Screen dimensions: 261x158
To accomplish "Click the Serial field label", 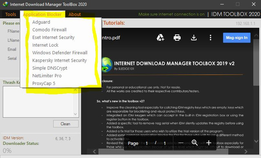I will coord(12,58).
